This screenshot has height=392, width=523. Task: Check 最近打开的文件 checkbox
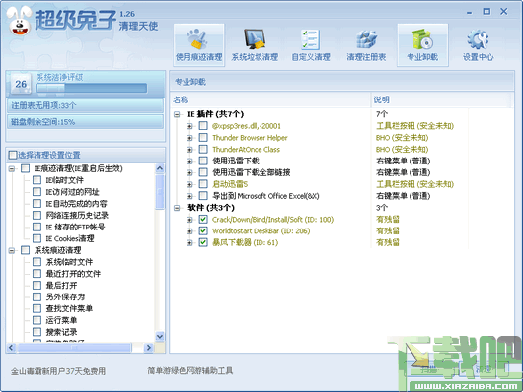[x=37, y=274]
